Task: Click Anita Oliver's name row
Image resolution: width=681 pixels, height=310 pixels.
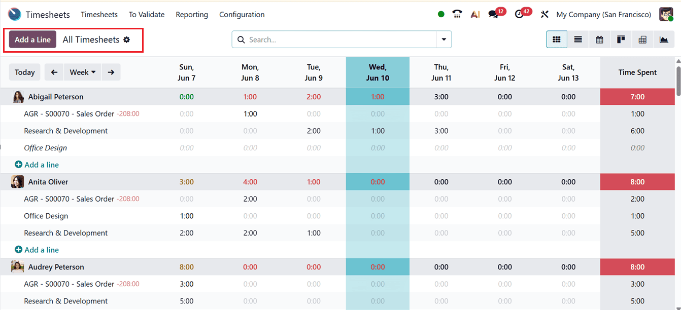Action: 337,182
